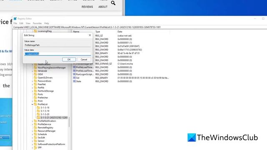Open the Edit menu in Registry Editor
The image size is (267, 150).
pyautogui.click(x=21, y=23)
